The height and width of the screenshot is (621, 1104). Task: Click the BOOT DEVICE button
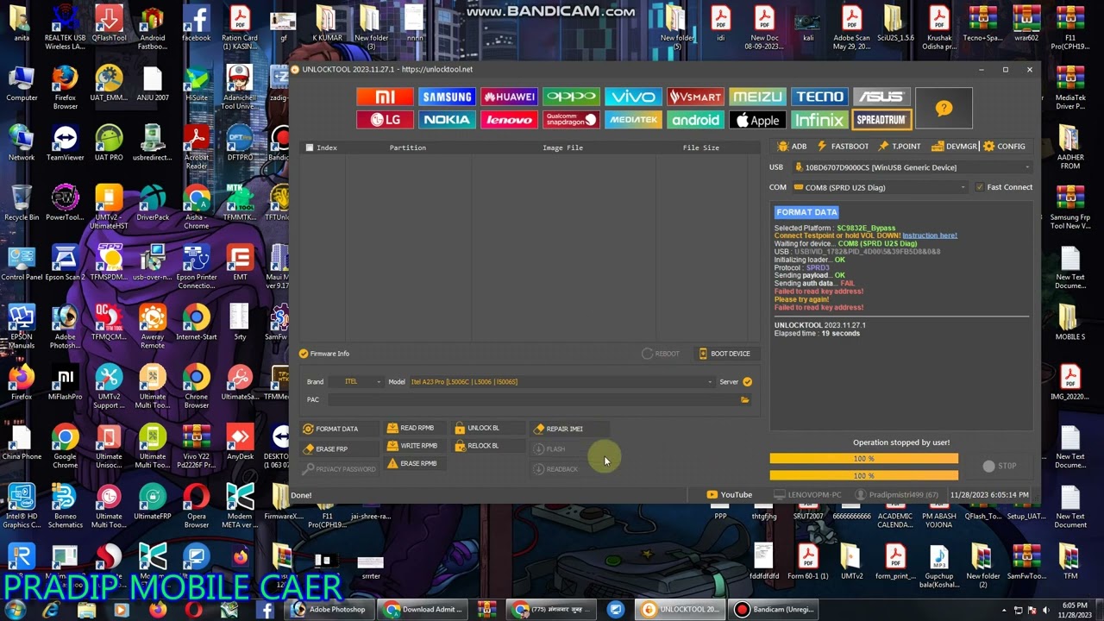click(724, 354)
